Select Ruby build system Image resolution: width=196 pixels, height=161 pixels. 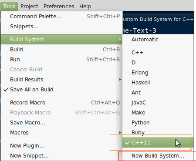[158, 133]
